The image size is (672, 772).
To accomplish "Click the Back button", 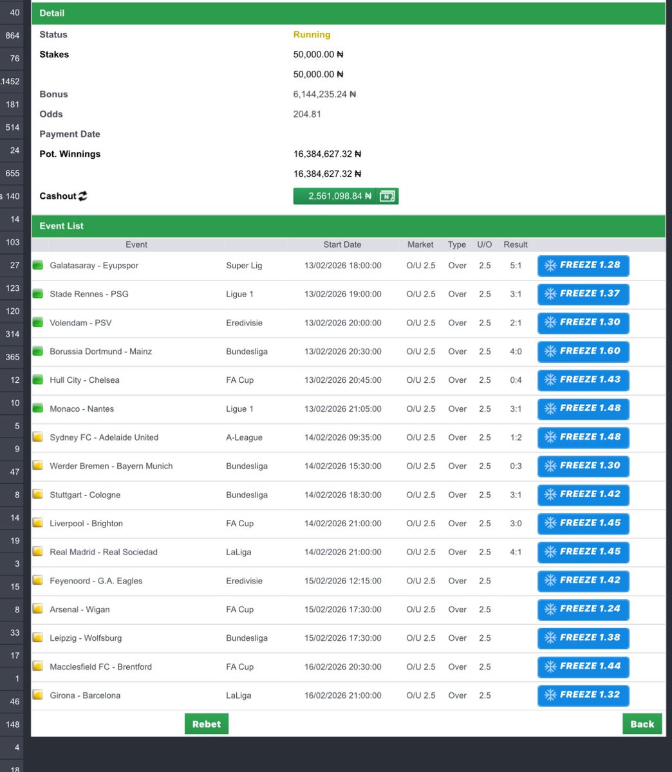I will coord(642,724).
